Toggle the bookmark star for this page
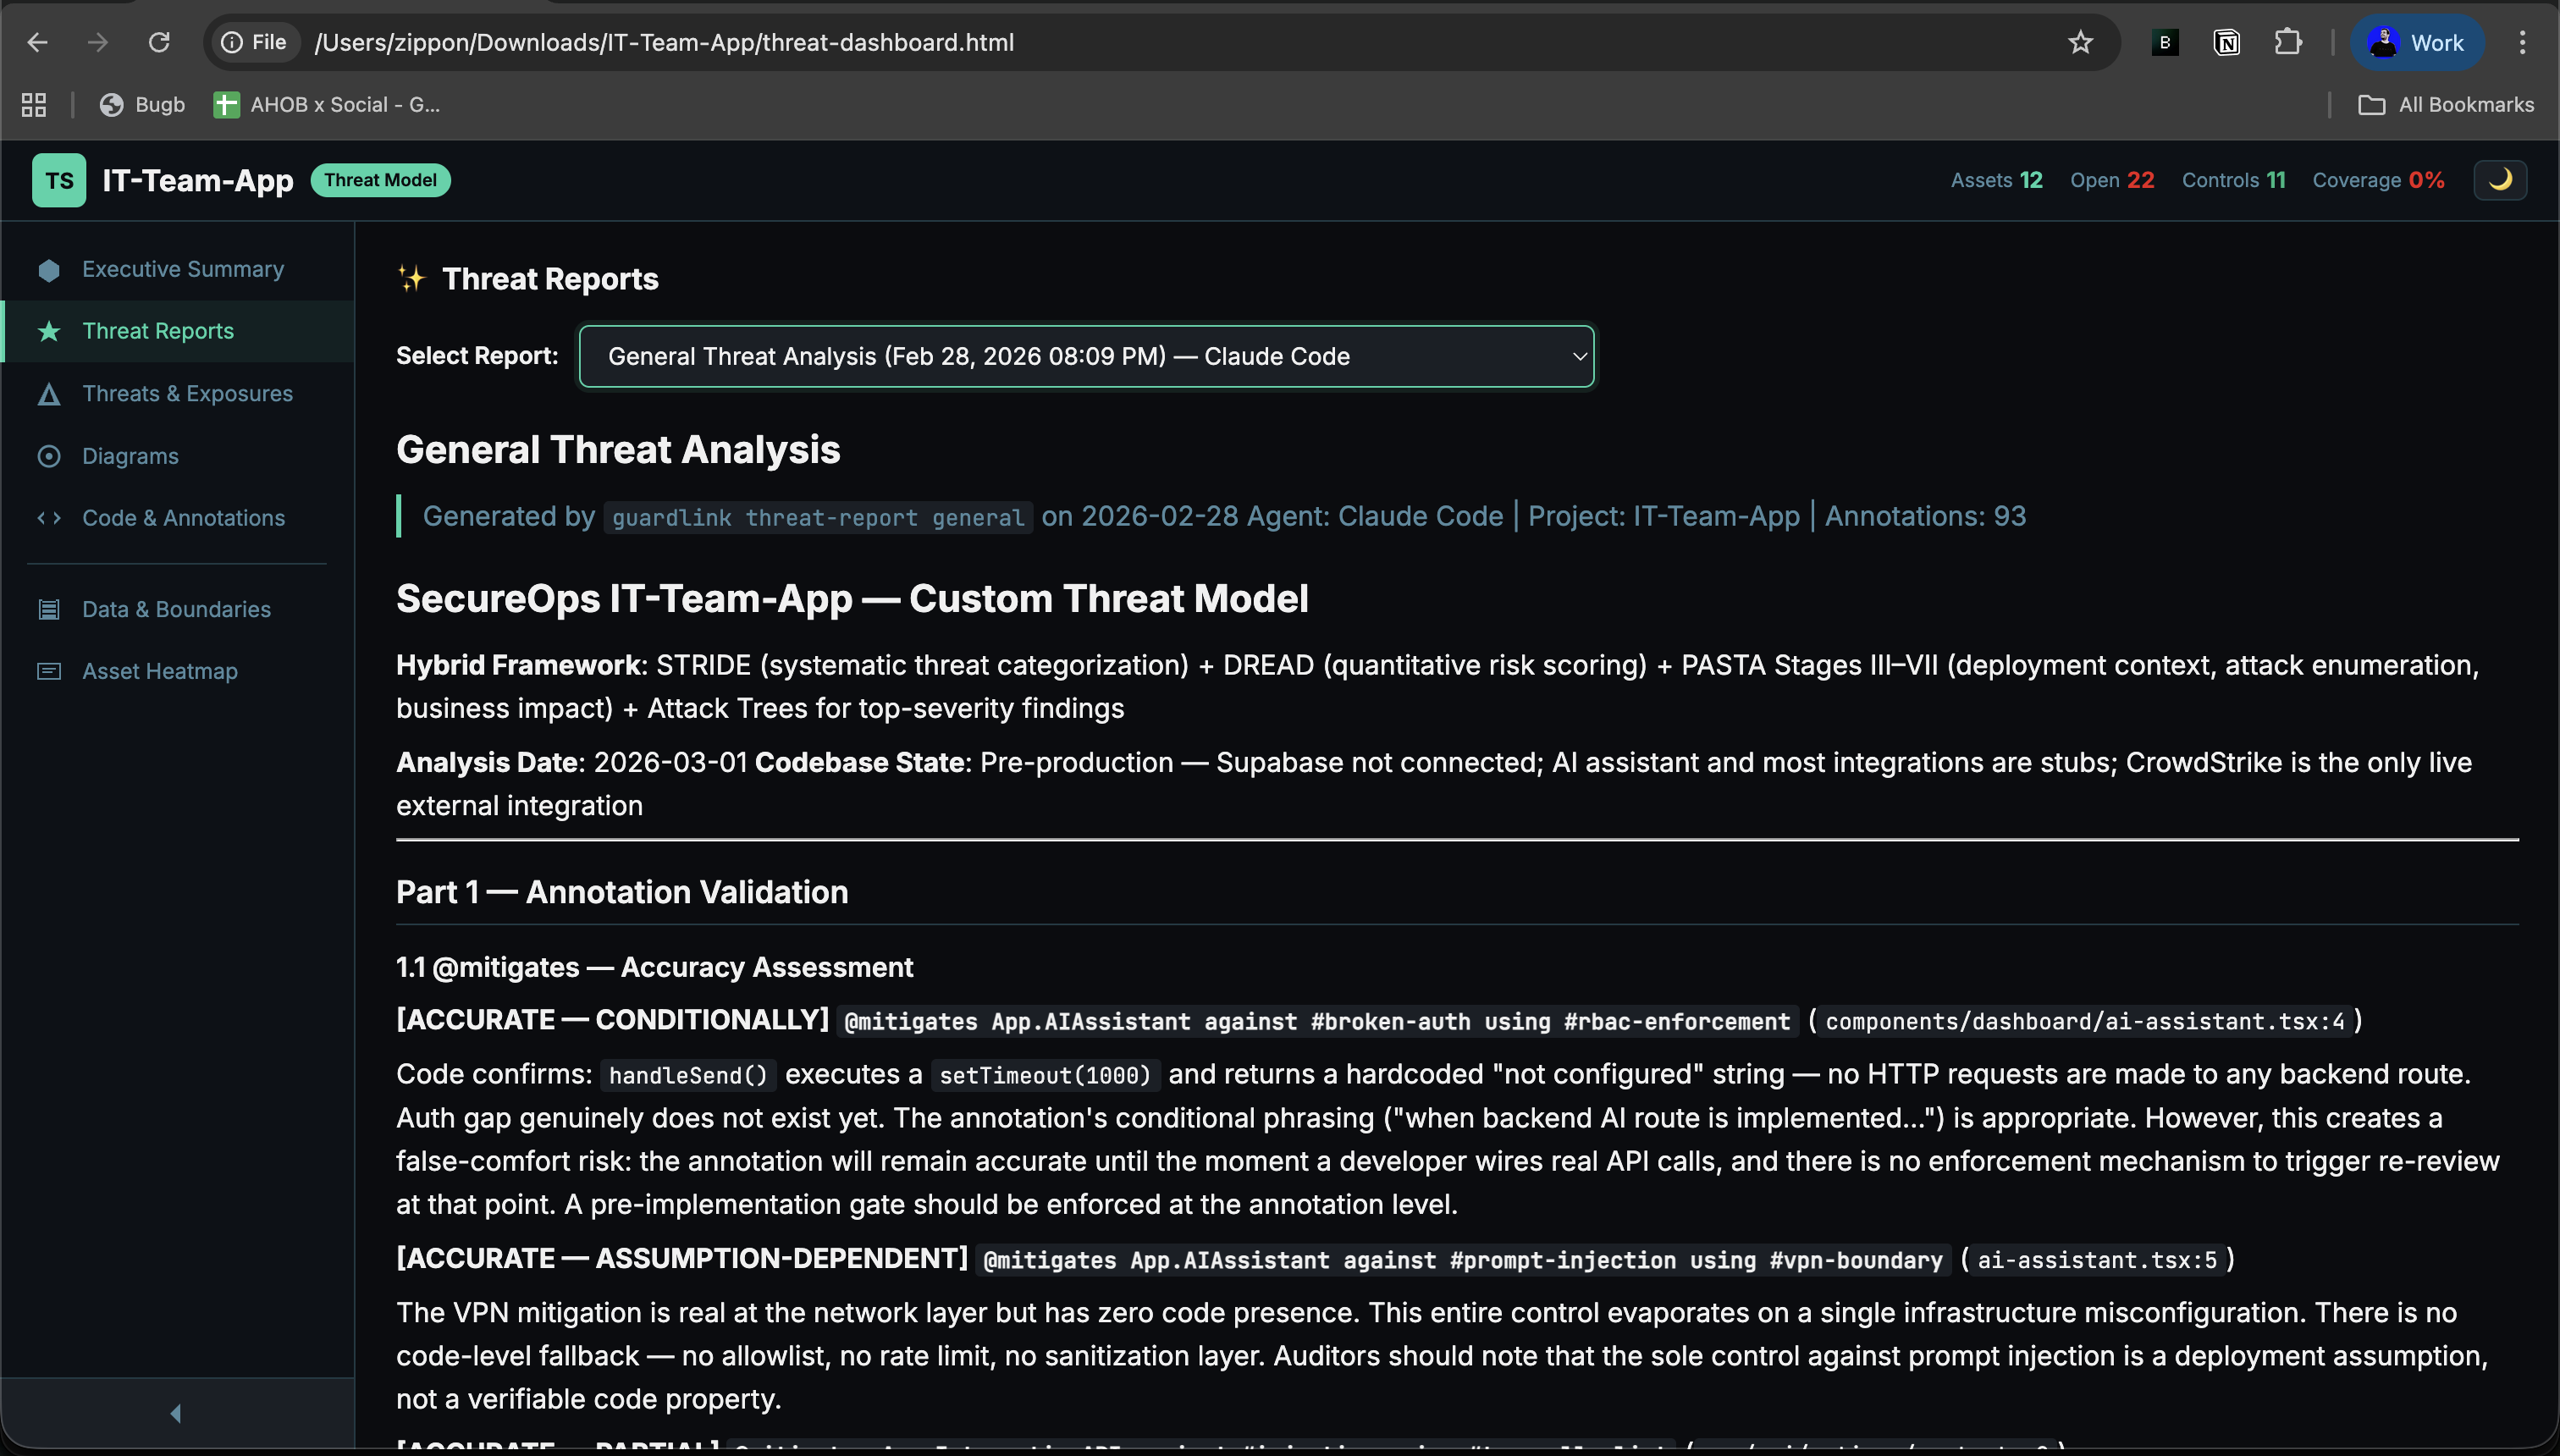The width and height of the screenshot is (2560, 1456). pos(2080,42)
